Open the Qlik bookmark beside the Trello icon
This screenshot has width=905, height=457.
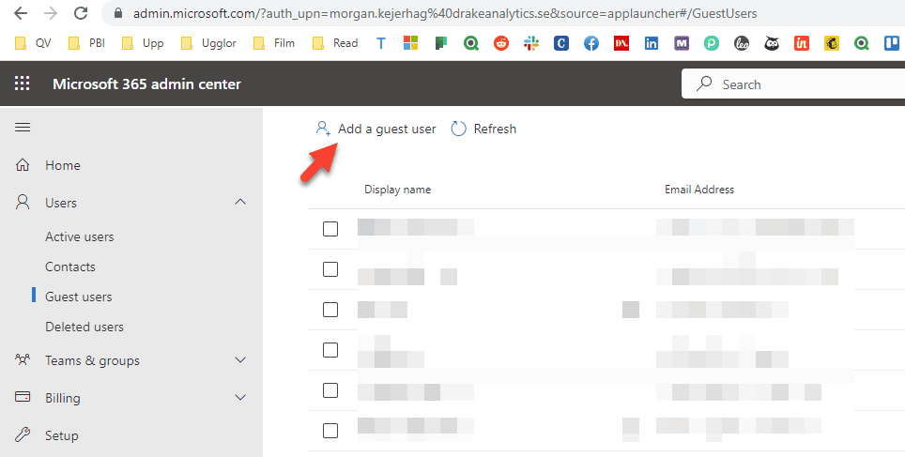(862, 43)
